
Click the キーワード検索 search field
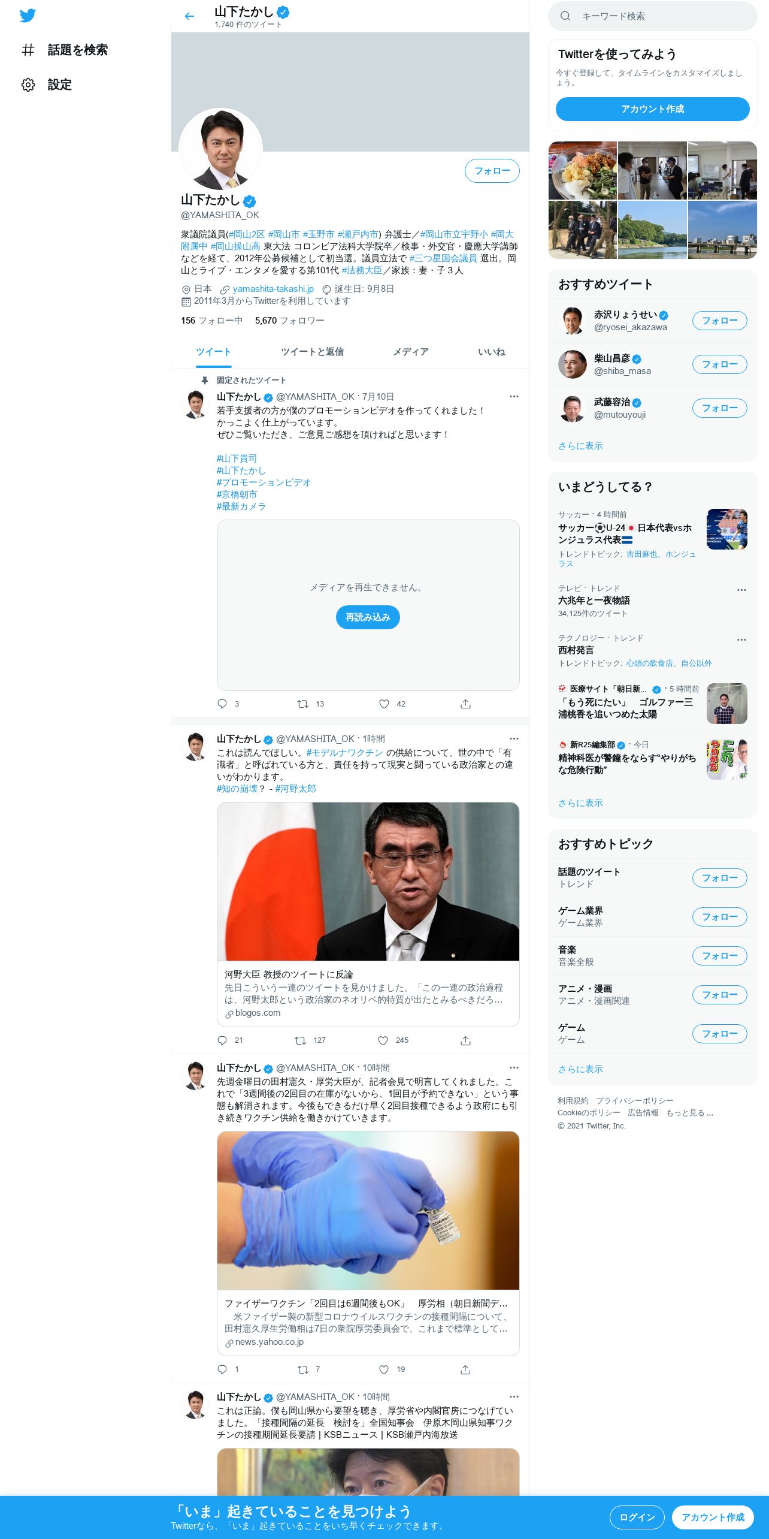point(653,16)
